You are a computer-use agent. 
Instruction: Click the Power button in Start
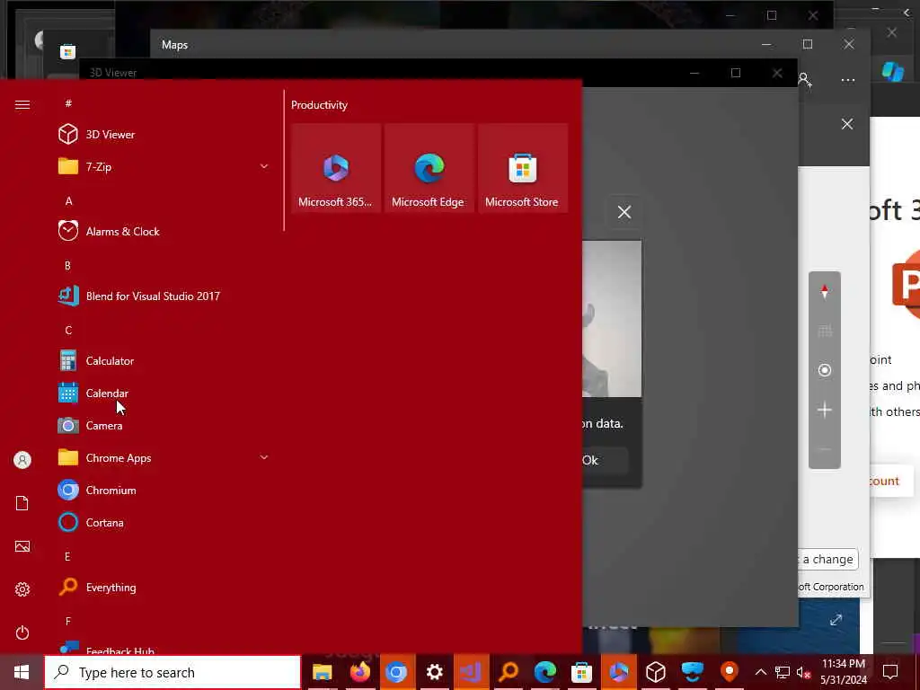22,632
